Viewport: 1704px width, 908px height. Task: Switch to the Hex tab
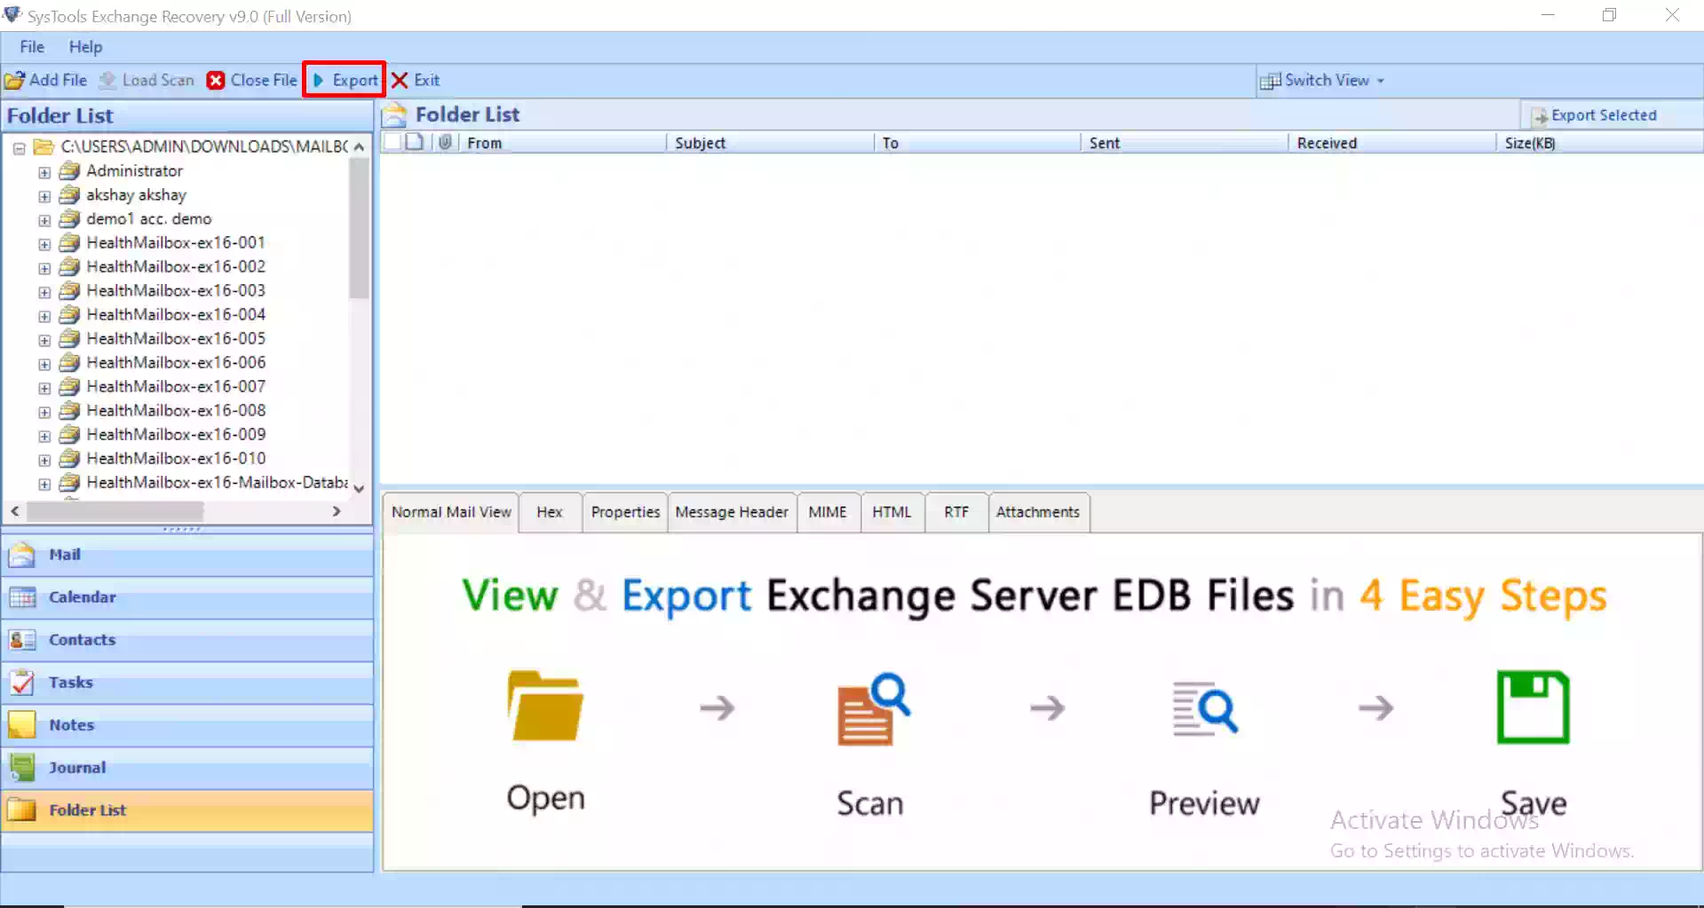click(x=550, y=512)
